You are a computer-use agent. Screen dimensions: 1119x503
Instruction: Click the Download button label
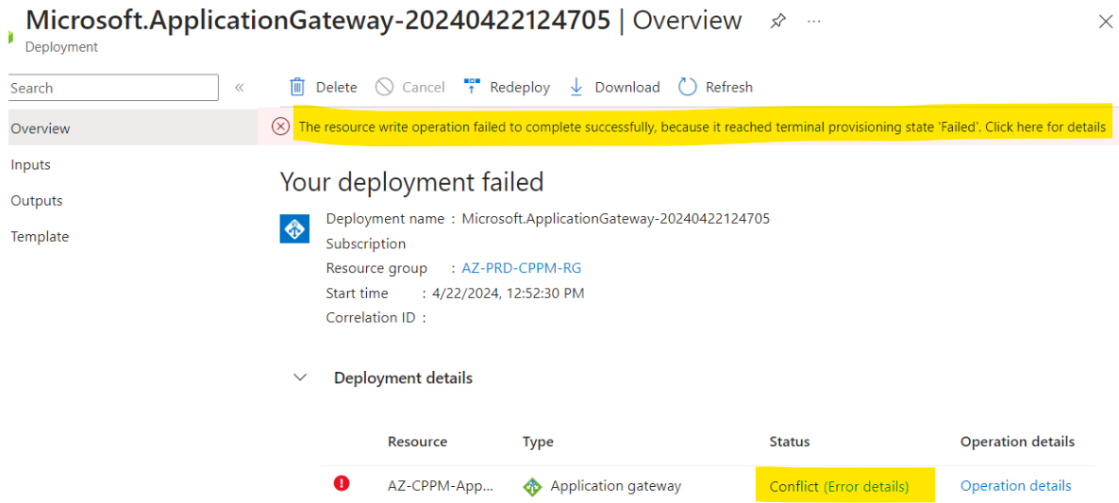tap(627, 87)
